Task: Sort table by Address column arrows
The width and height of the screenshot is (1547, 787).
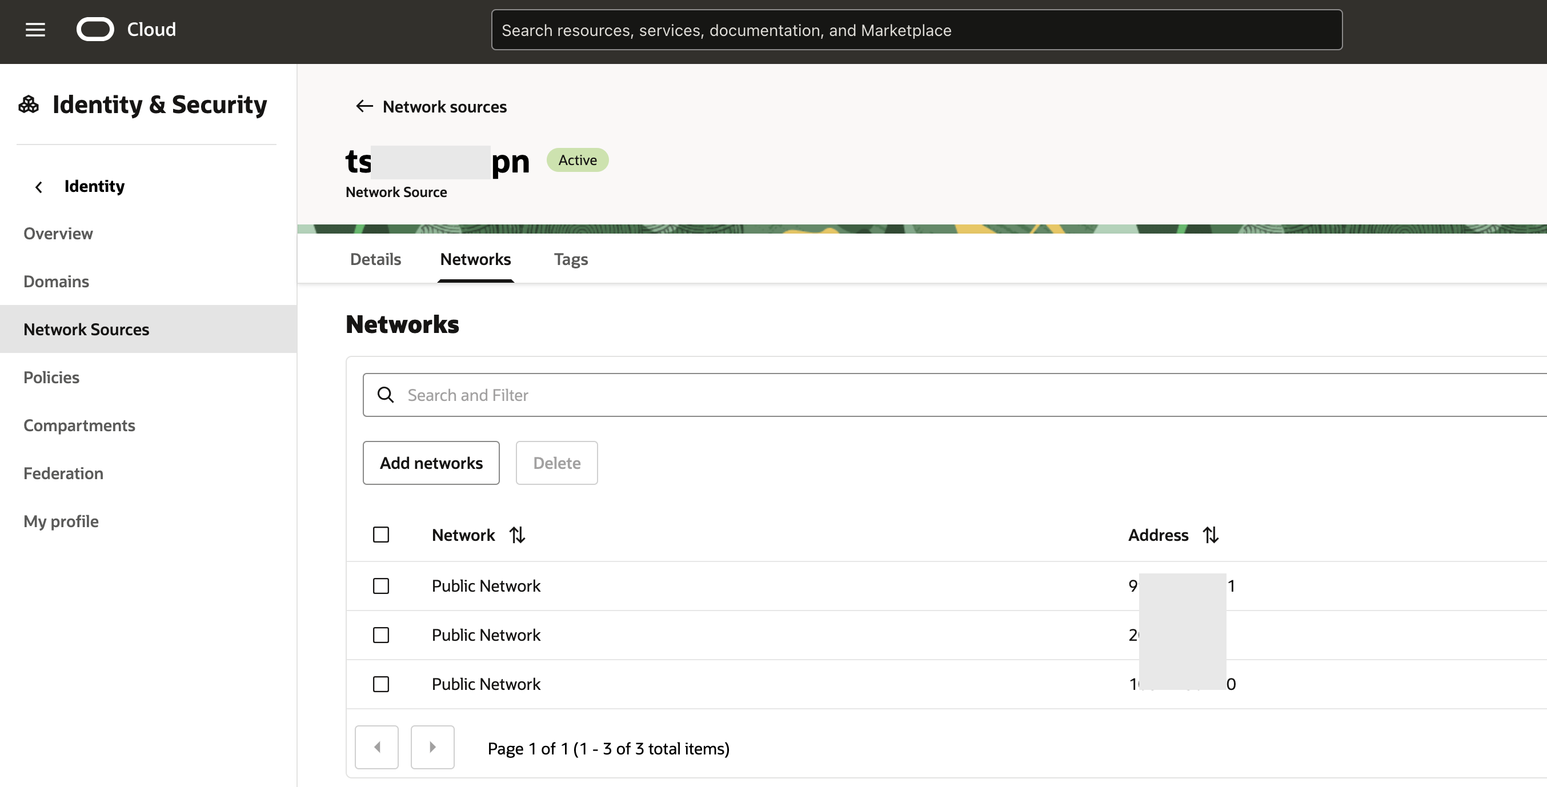Action: pos(1210,534)
